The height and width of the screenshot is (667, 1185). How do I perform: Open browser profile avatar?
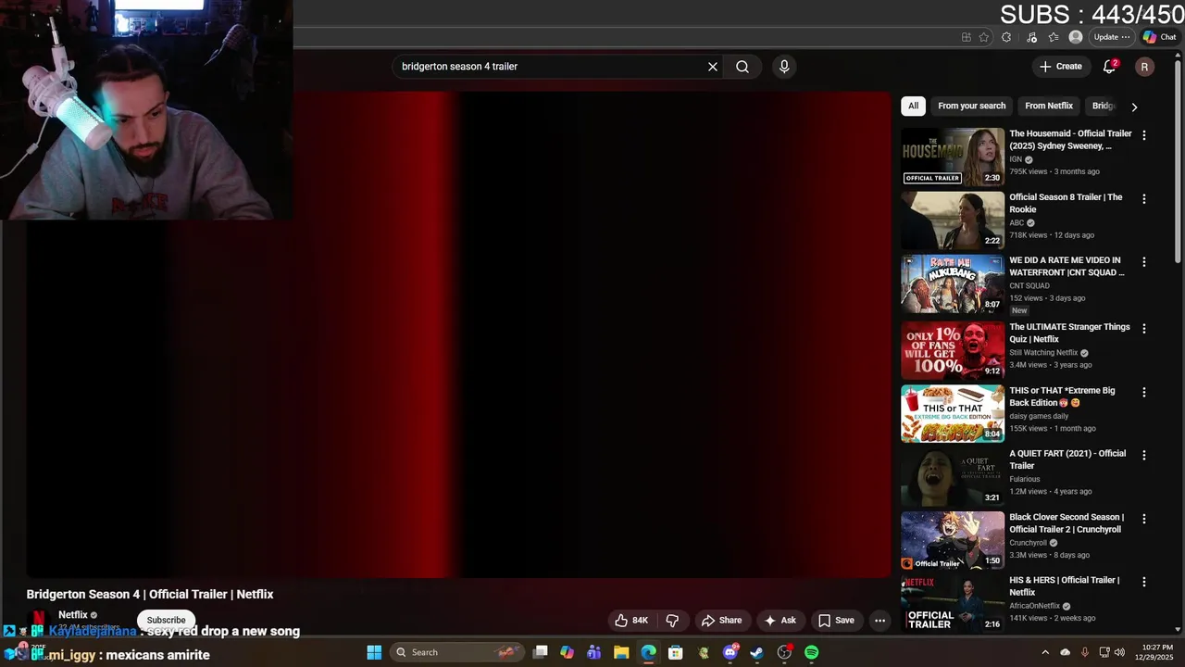pos(1076,37)
